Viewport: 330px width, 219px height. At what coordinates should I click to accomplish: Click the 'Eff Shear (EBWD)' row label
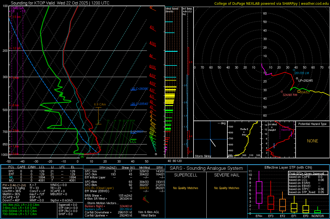pyautogui.click(x=97, y=191)
